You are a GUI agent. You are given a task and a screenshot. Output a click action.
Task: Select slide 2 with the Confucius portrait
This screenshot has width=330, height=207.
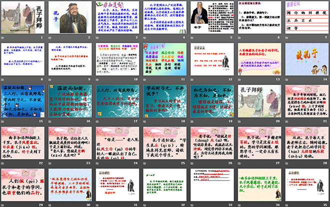[70, 16]
